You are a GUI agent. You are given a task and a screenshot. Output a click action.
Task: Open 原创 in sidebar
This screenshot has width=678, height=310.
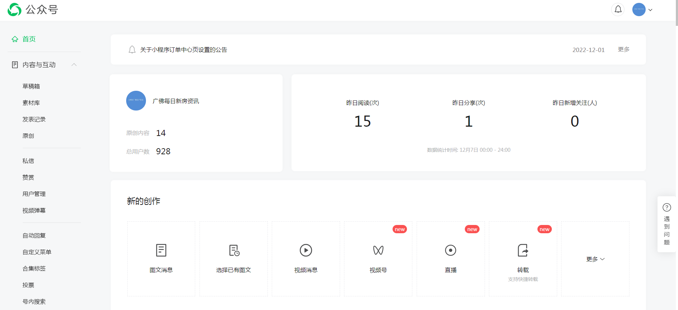tap(28, 136)
